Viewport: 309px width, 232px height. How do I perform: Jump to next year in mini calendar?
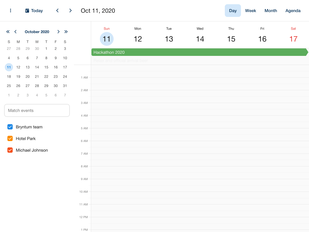[66, 32]
